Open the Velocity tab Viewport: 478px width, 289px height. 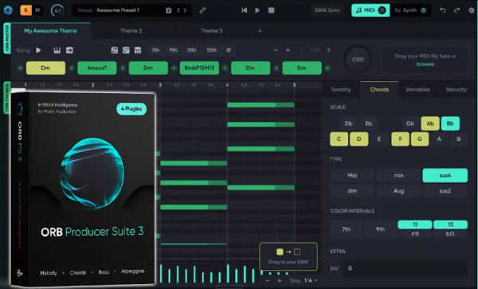click(456, 89)
